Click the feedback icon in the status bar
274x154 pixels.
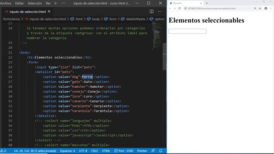[x=153, y=151]
